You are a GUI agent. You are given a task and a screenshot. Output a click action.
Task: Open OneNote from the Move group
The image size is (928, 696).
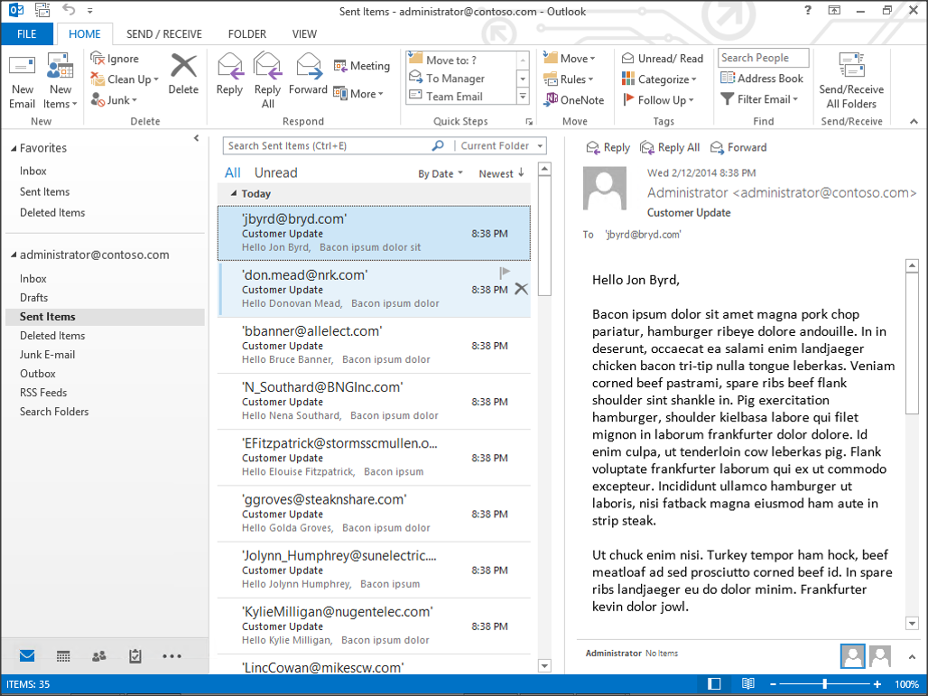574,100
